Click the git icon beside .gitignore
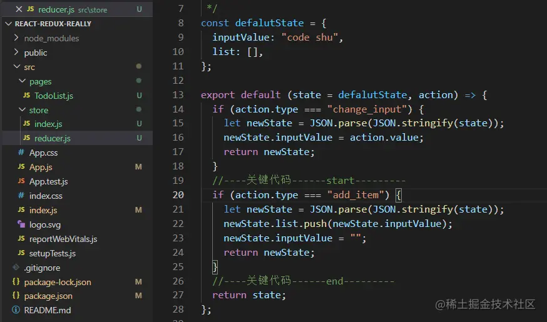This screenshot has height=322, width=547. (x=16, y=267)
